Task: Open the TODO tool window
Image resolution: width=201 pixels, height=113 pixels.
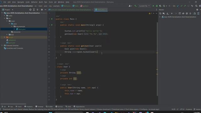Action: (19, 107)
